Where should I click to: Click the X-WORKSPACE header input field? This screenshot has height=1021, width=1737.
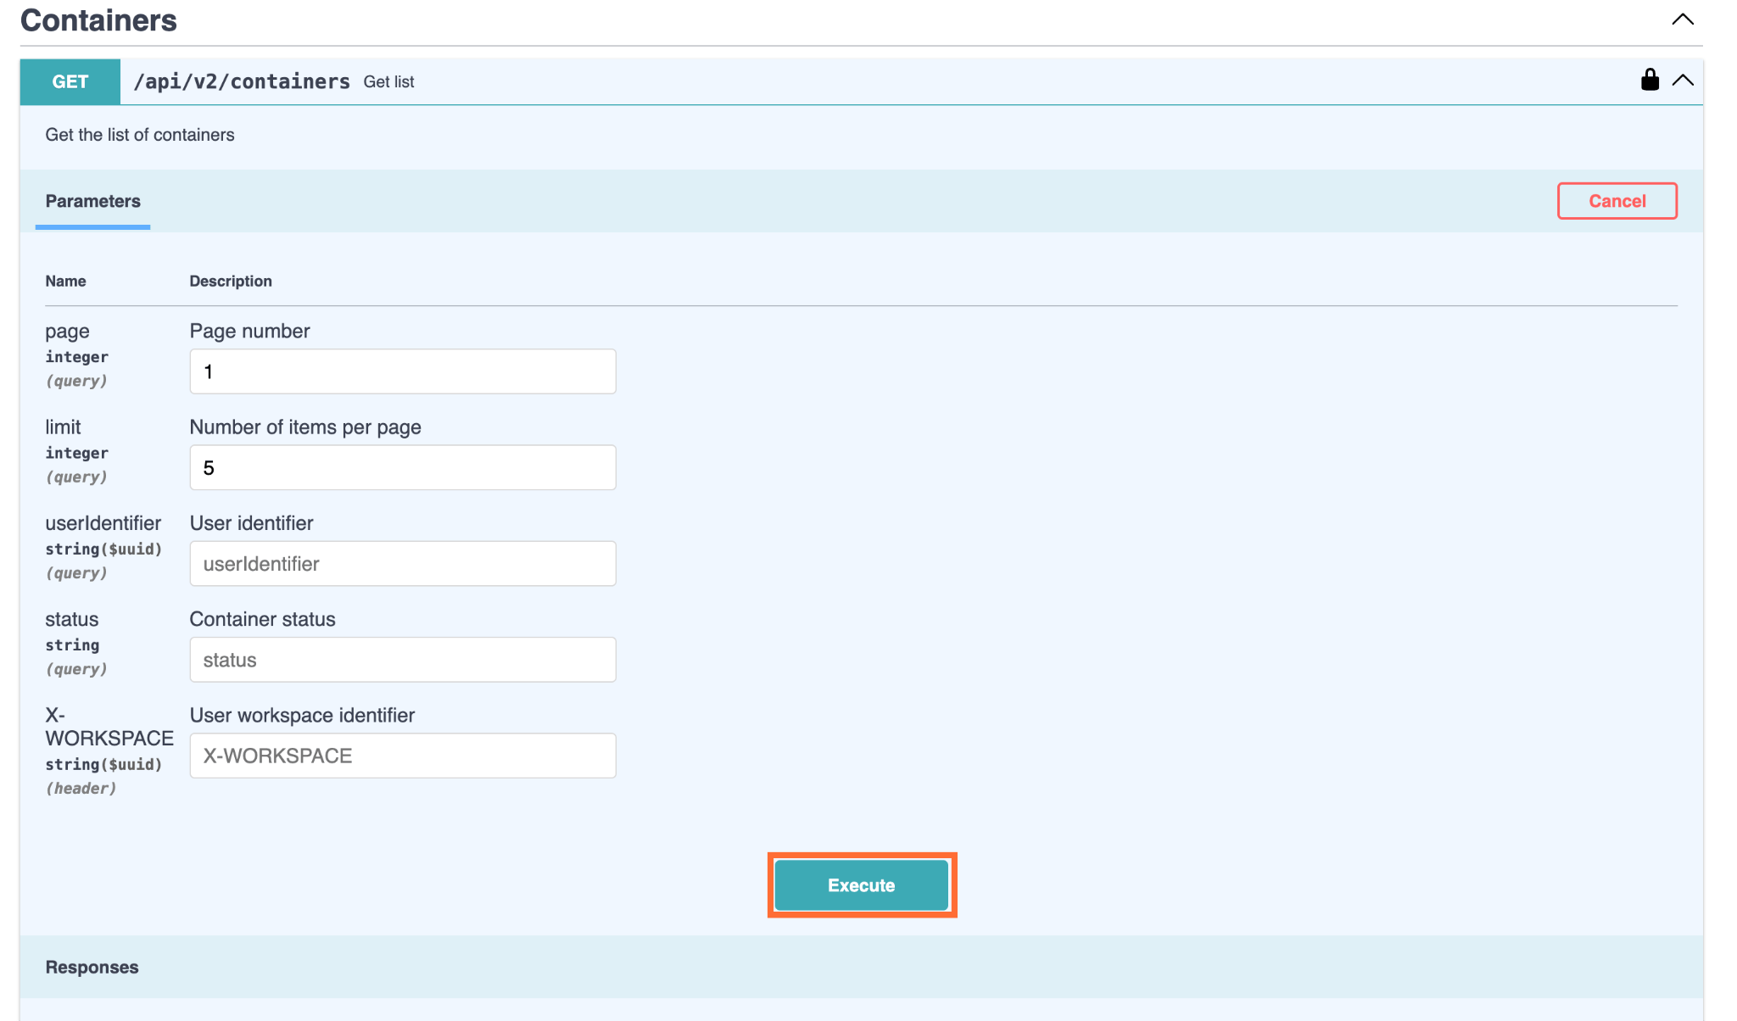(x=403, y=756)
